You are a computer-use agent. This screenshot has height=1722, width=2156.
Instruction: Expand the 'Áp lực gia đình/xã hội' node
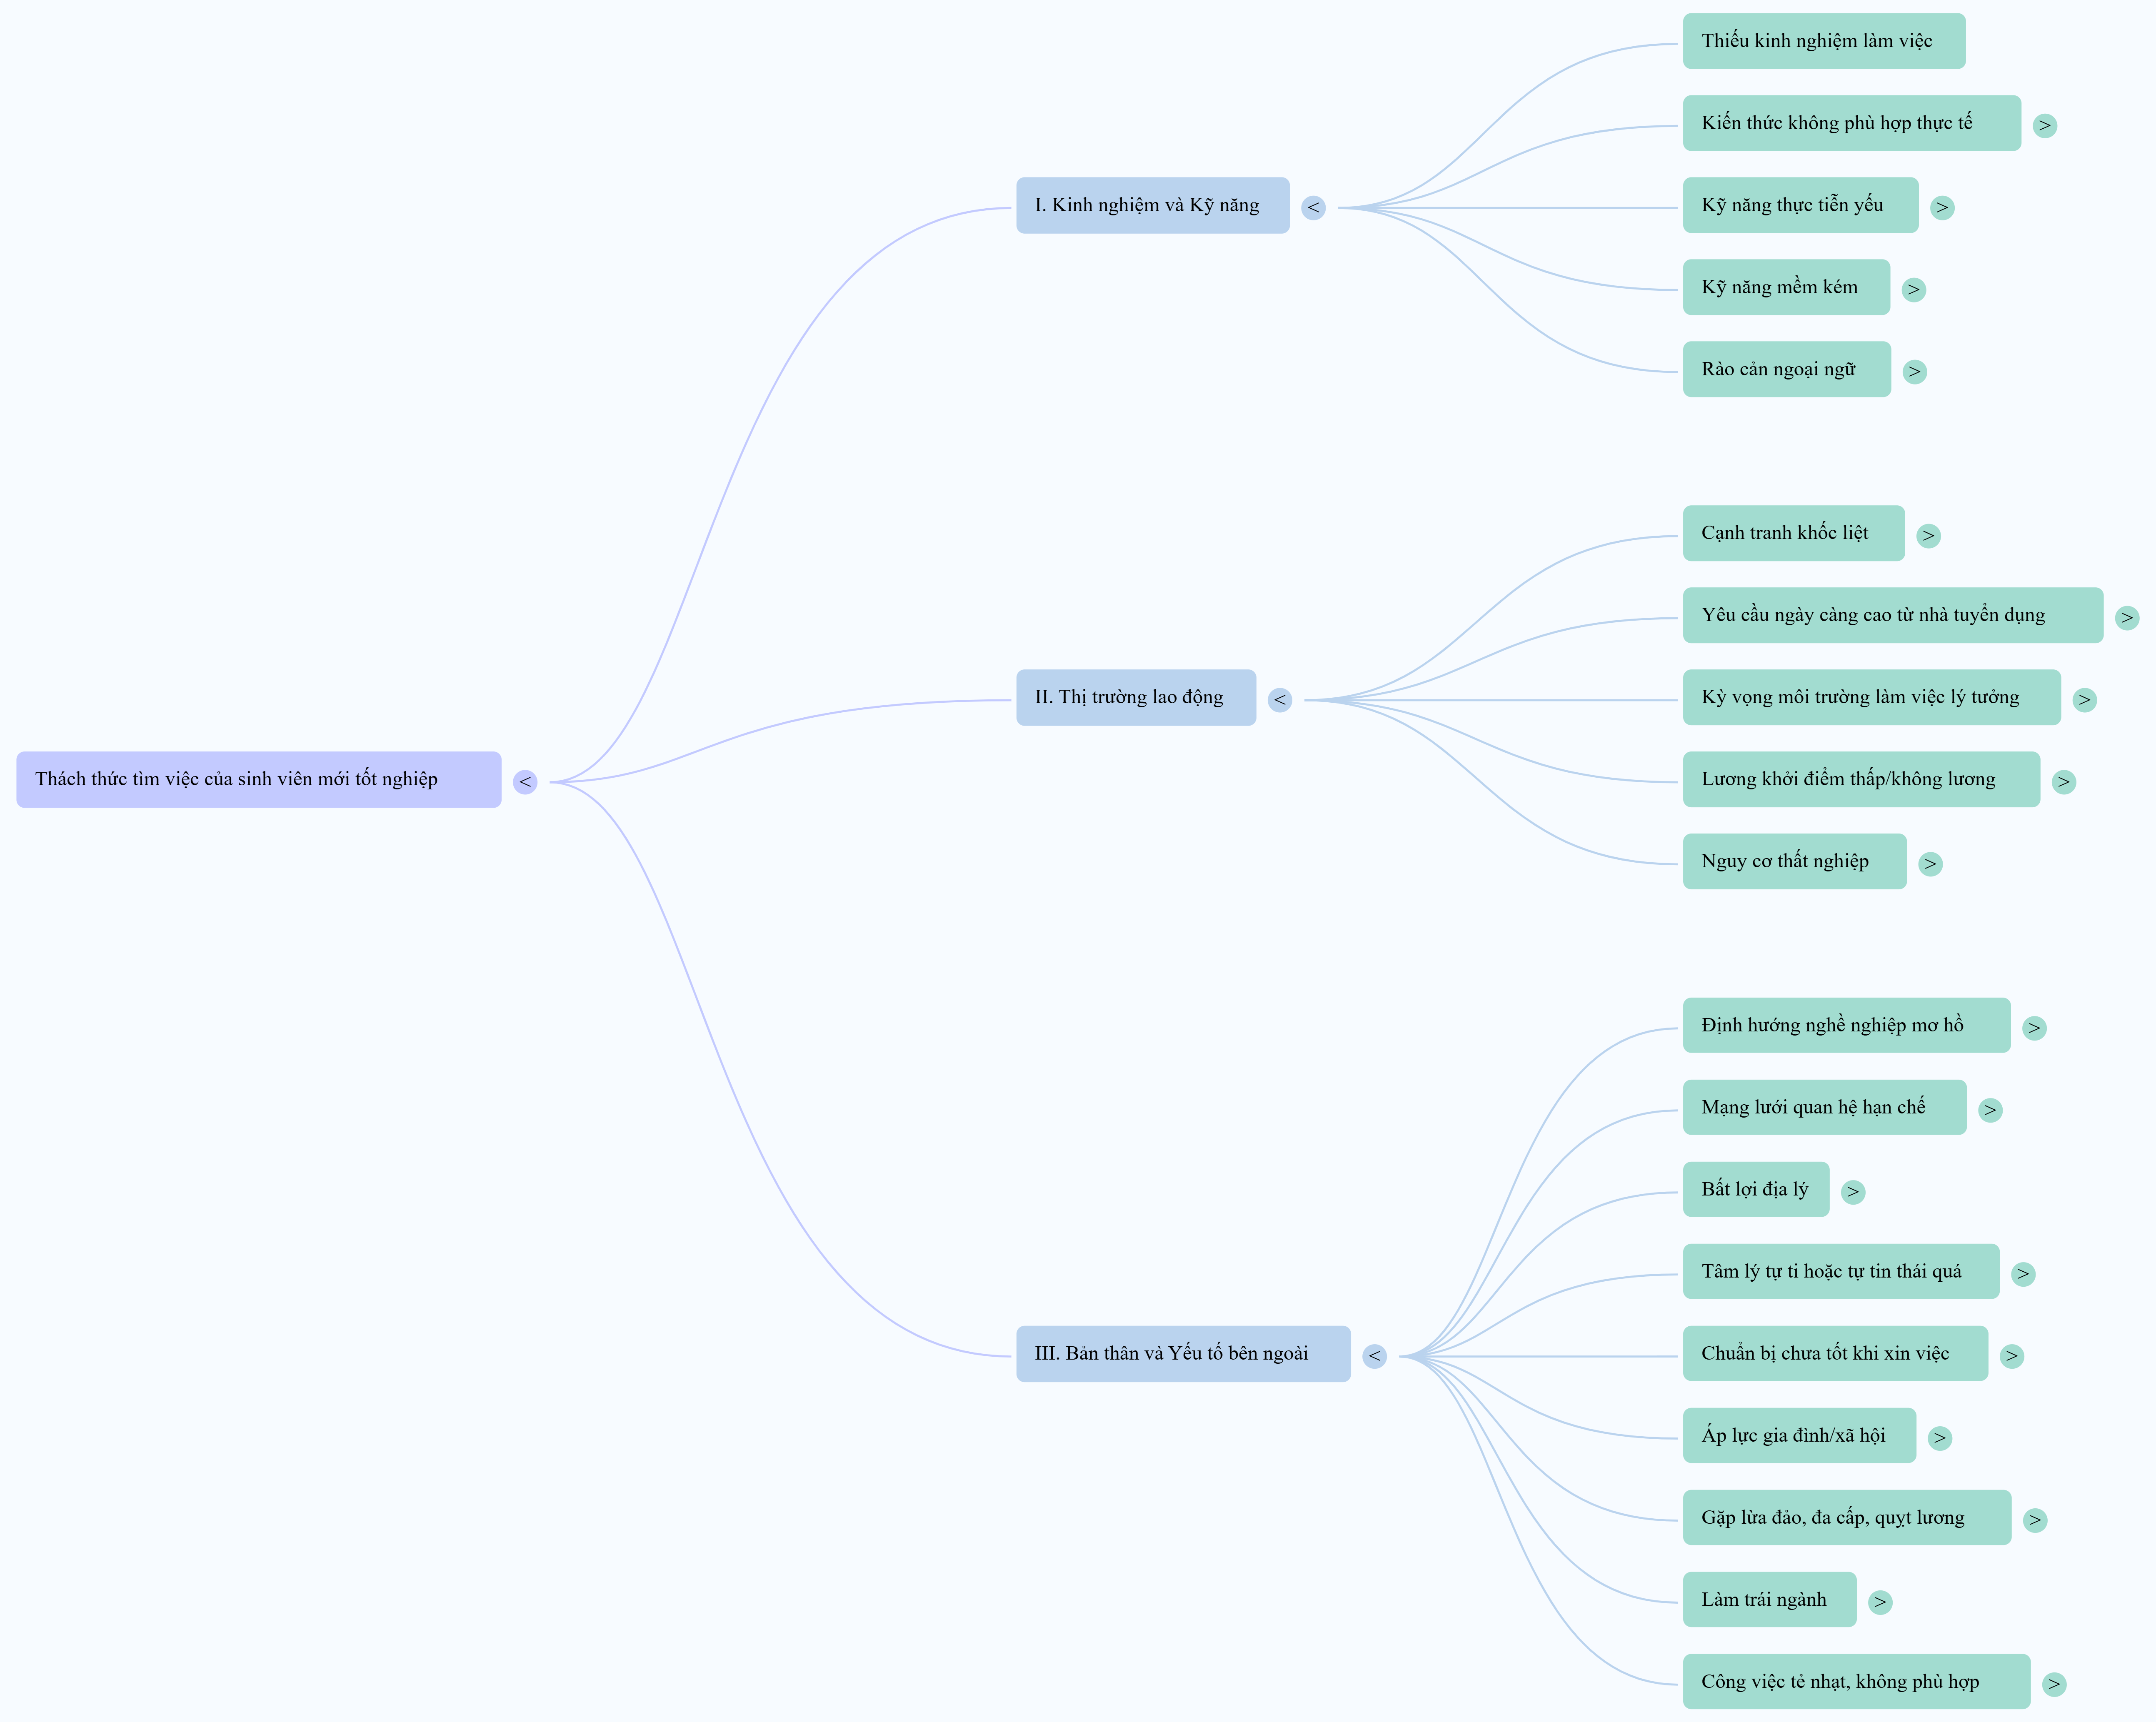pyautogui.click(x=1940, y=1438)
